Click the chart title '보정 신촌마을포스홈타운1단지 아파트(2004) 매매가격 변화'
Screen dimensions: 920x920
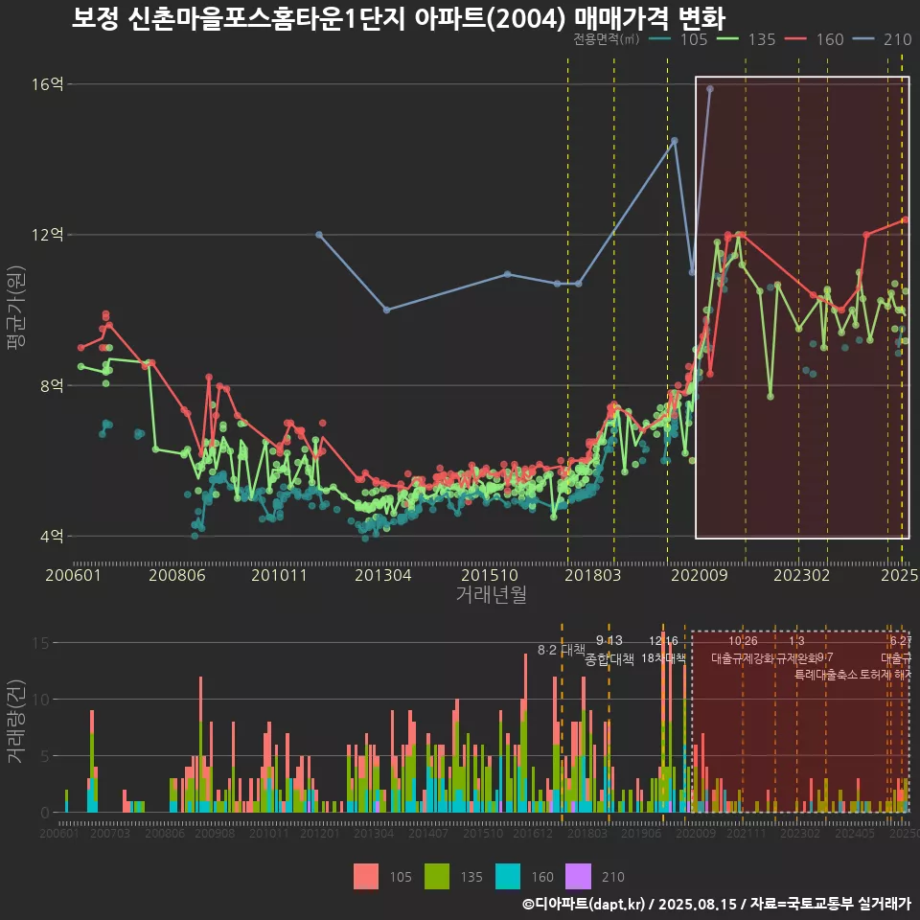pyautogui.click(x=399, y=19)
